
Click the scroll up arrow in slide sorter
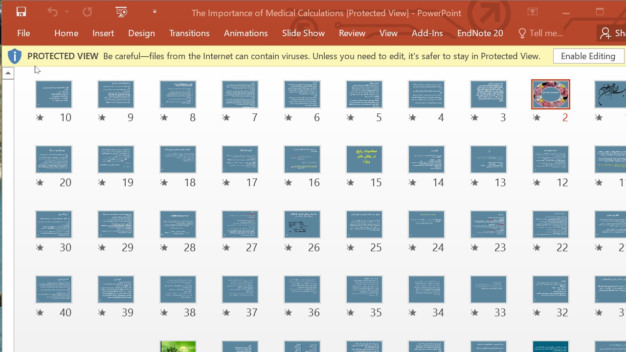click(x=8, y=73)
